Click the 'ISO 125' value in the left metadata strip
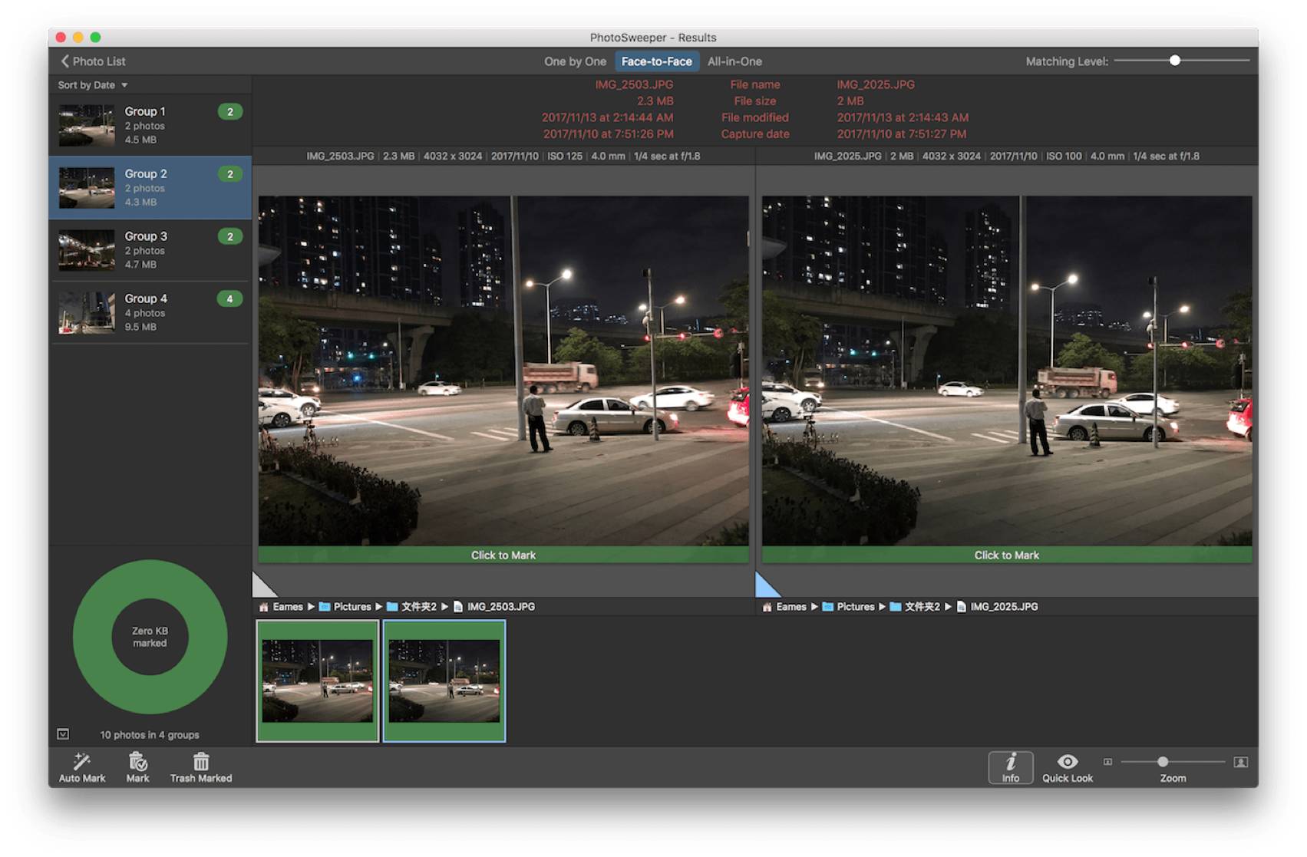This screenshot has height=857, width=1307. tap(565, 157)
